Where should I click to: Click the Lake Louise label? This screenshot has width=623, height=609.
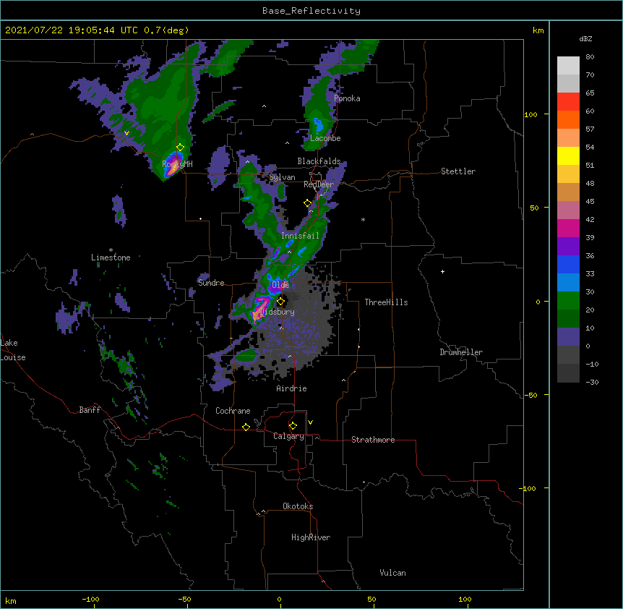coord(13,350)
